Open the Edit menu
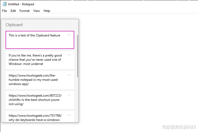 point(13,11)
